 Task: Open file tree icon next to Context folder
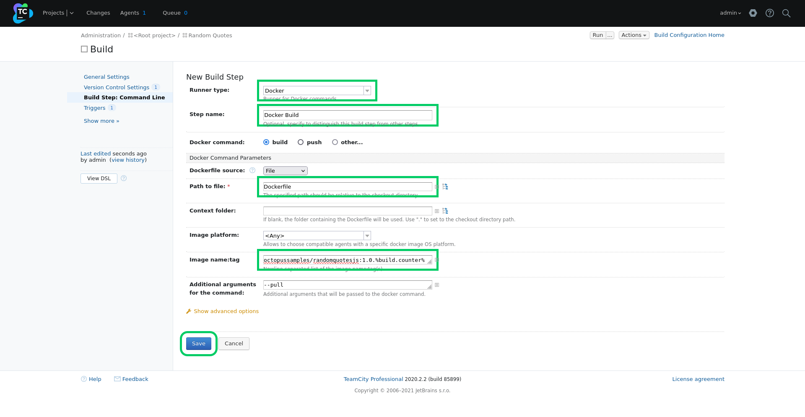(x=445, y=211)
